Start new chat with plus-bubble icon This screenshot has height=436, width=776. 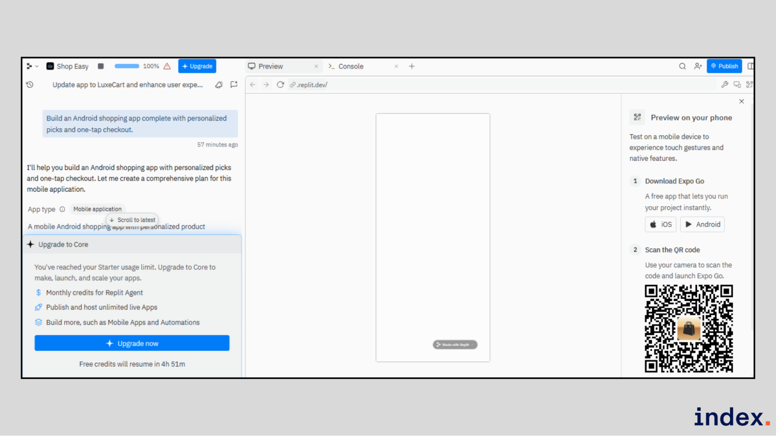point(234,84)
